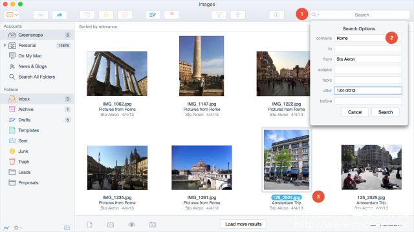Click Load more results button

coord(243,224)
